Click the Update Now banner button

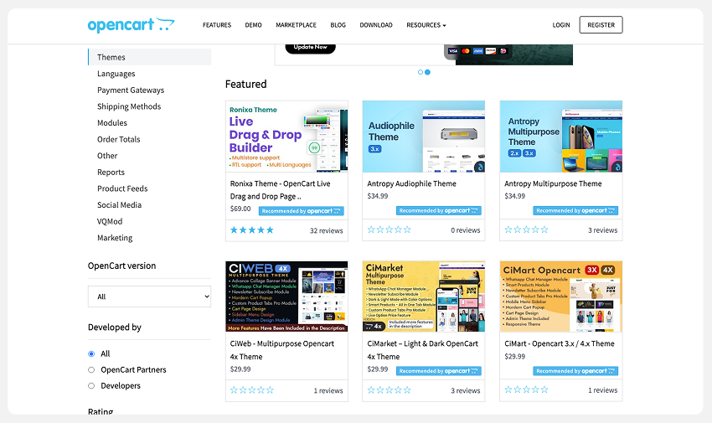310,48
